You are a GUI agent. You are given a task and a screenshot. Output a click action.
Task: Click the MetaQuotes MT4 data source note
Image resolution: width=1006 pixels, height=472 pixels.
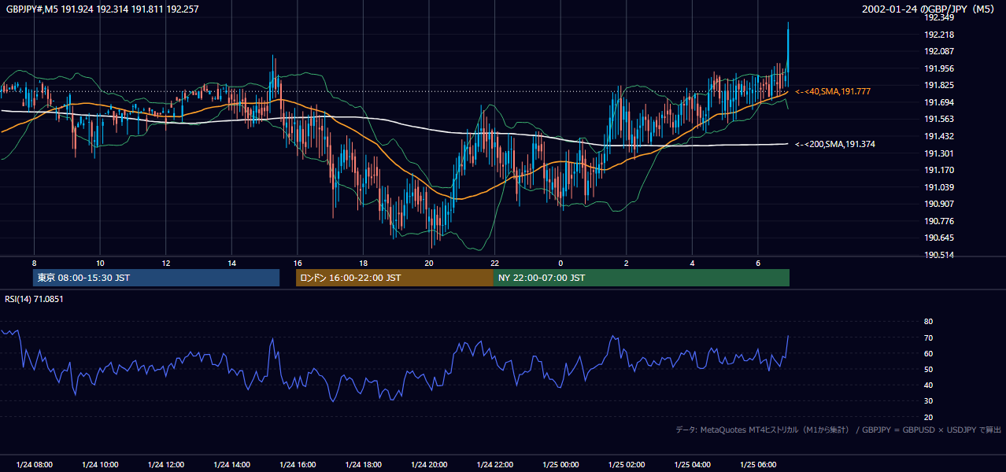838,430
